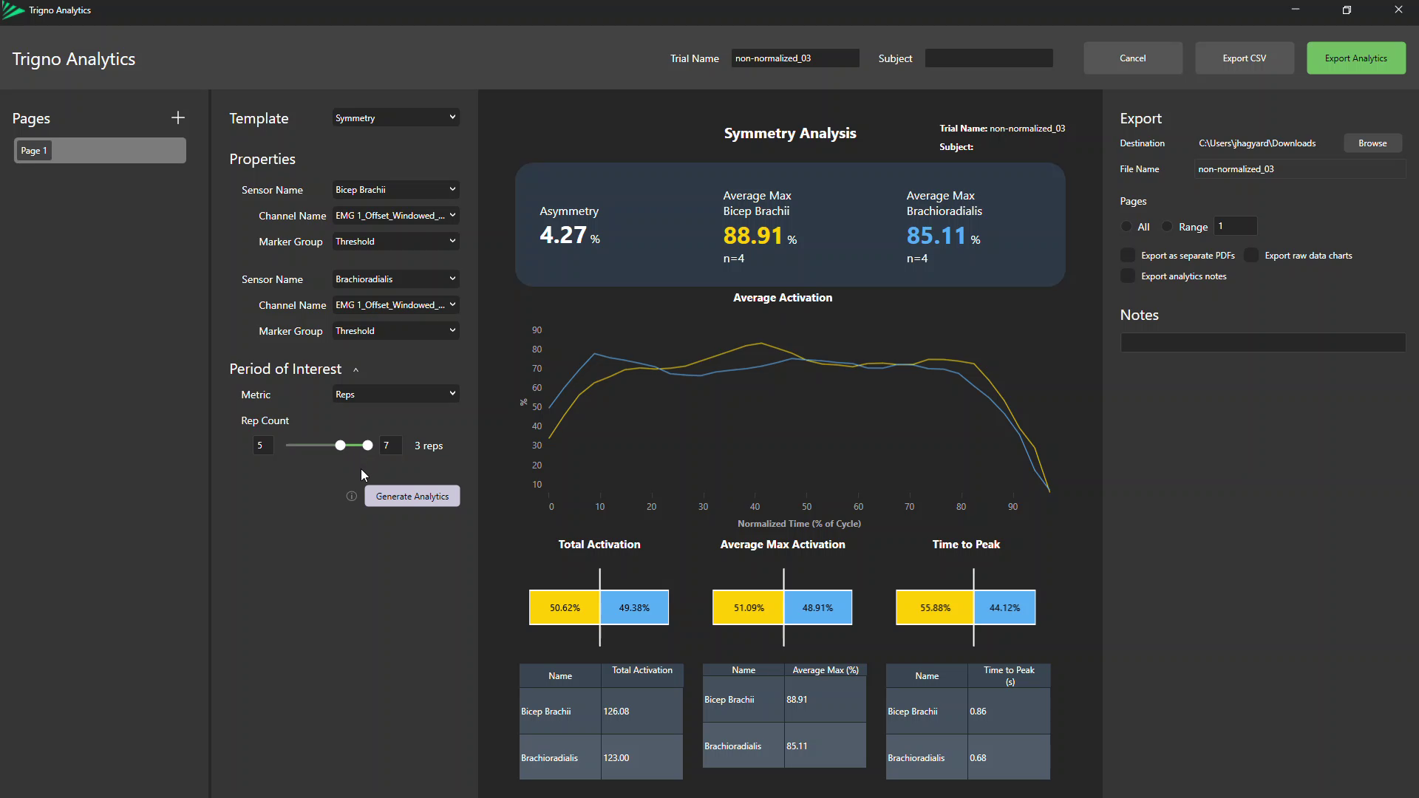The height and width of the screenshot is (798, 1419).
Task: Click the right handle of Rep Count slider
Action: pos(367,446)
